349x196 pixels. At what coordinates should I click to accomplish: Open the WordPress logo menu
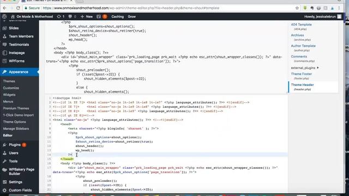pyautogui.click(x=4, y=16)
